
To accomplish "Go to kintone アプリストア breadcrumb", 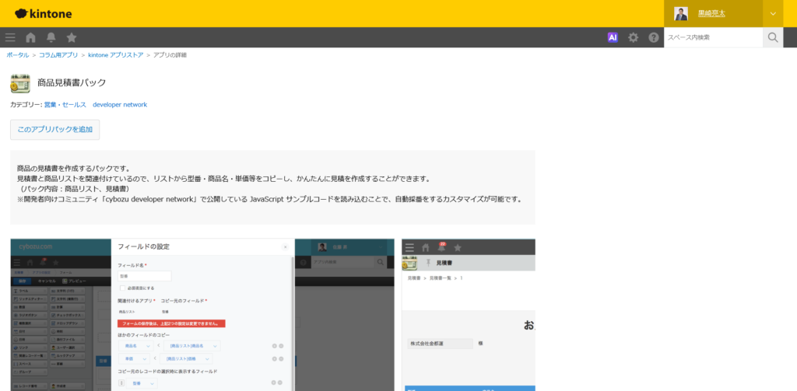I will tap(116, 55).
